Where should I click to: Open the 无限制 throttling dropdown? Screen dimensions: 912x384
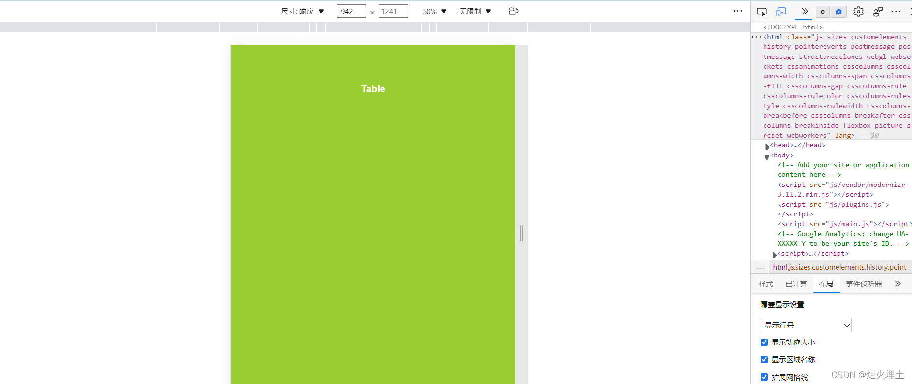[475, 11]
